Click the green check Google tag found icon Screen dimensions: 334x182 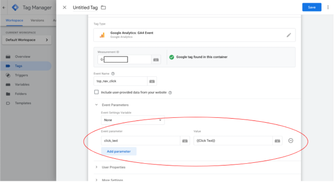[171, 57]
